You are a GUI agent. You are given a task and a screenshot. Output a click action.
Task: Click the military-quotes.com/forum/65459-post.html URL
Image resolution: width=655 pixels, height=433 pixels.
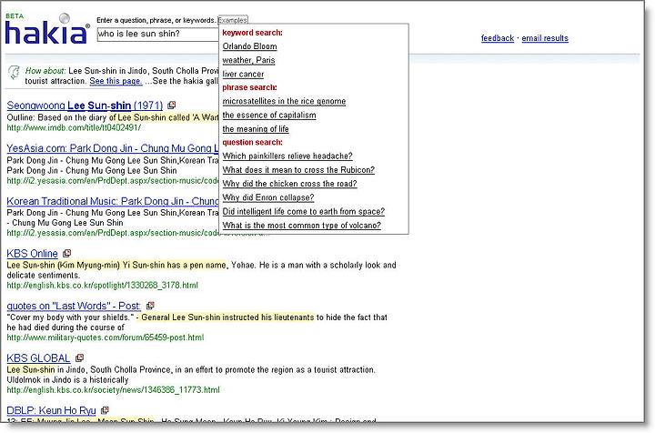coord(106,337)
